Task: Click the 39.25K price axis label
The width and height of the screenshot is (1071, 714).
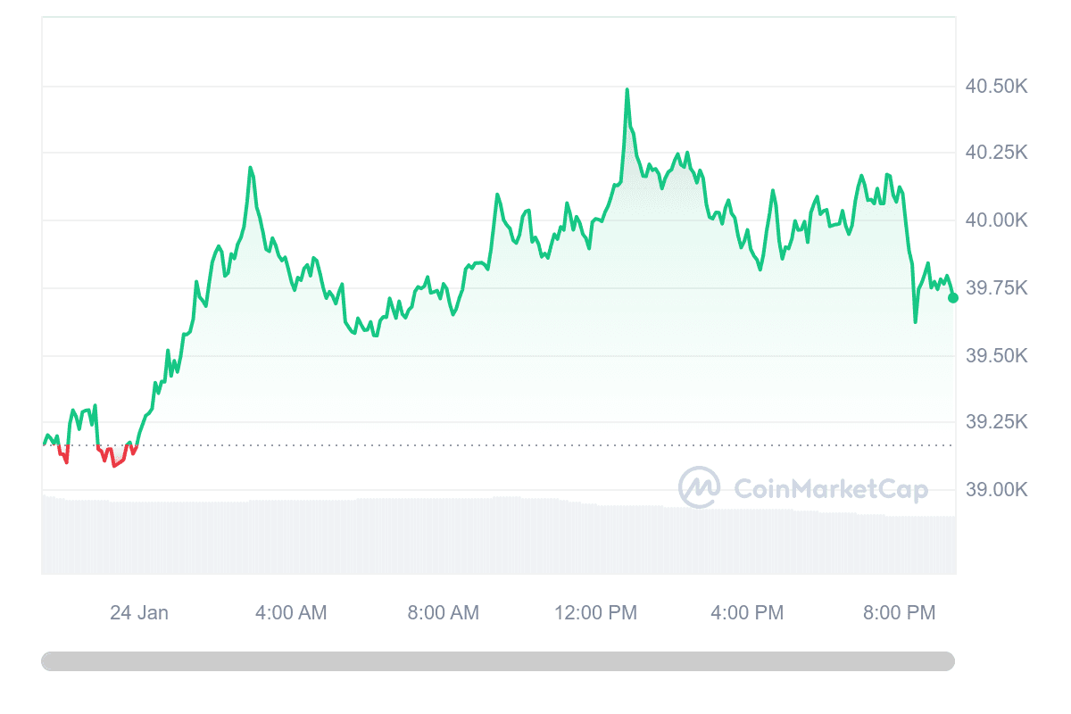Action: pyautogui.click(x=996, y=421)
